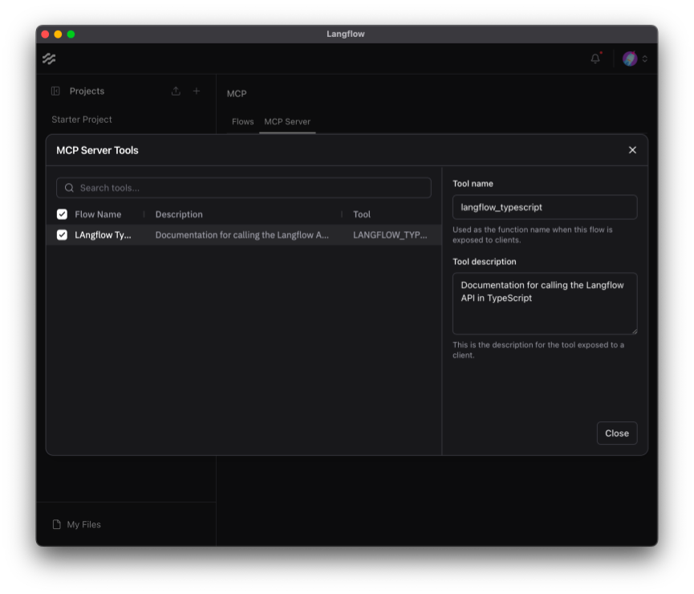Uncheck the select-all checkbox in the header row
Viewport: 694px width, 594px height.
(62, 214)
